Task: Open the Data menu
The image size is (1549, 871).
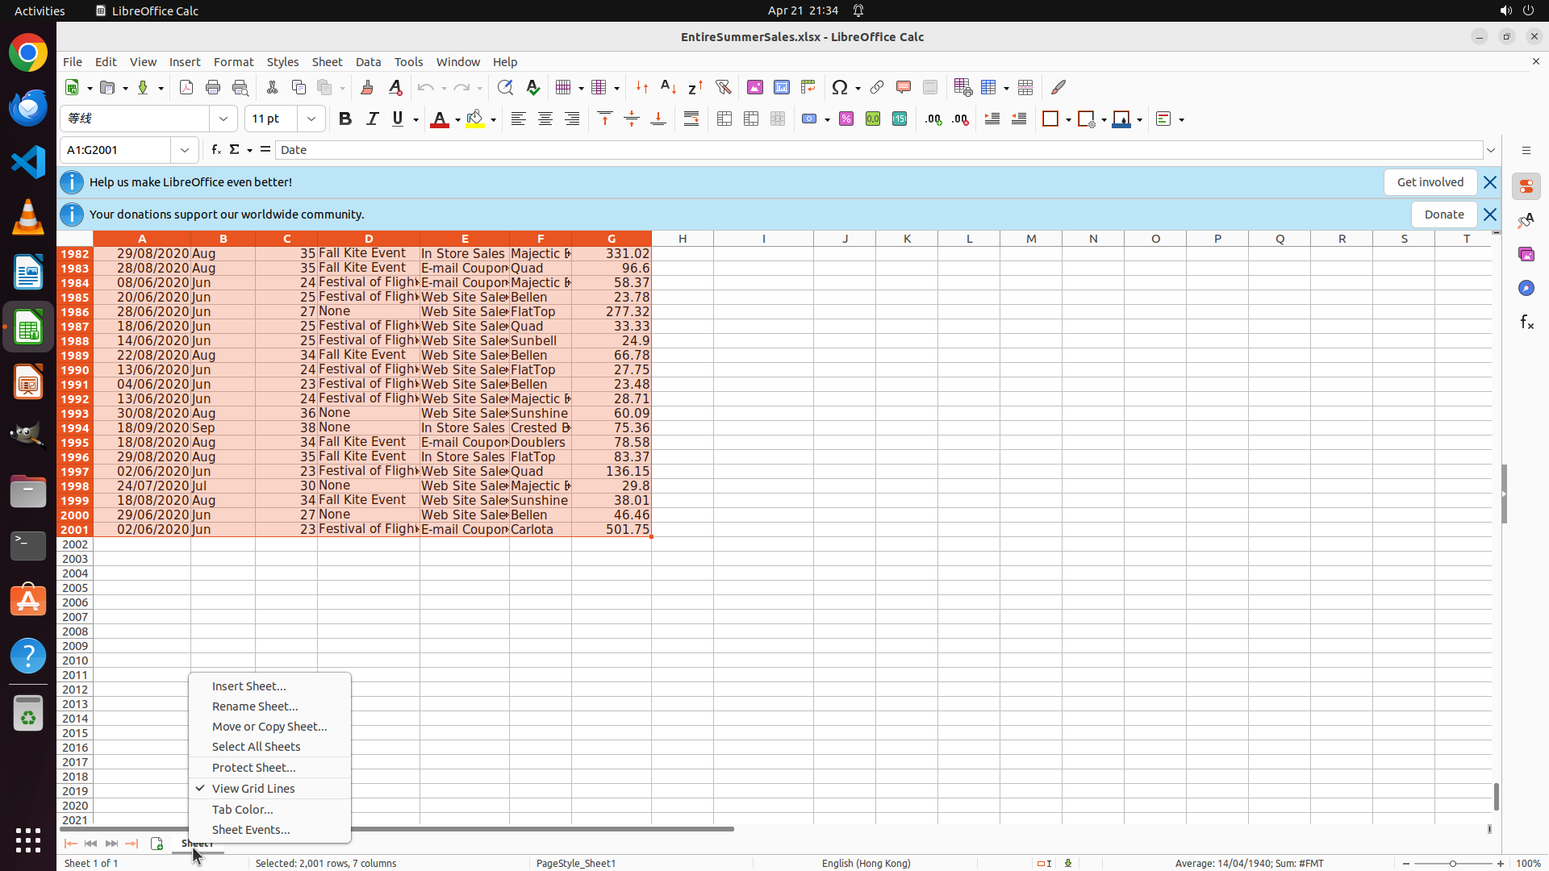Action: pyautogui.click(x=368, y=62)
